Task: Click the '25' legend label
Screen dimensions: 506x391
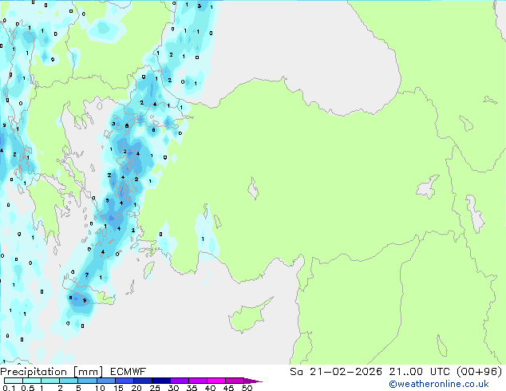Action: tap(155, 388)
